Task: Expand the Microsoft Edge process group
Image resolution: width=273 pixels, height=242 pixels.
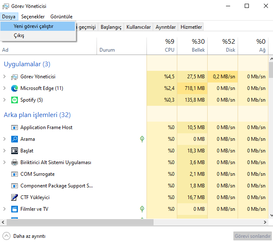Action: pyautogui.click(x=5, y=88)
